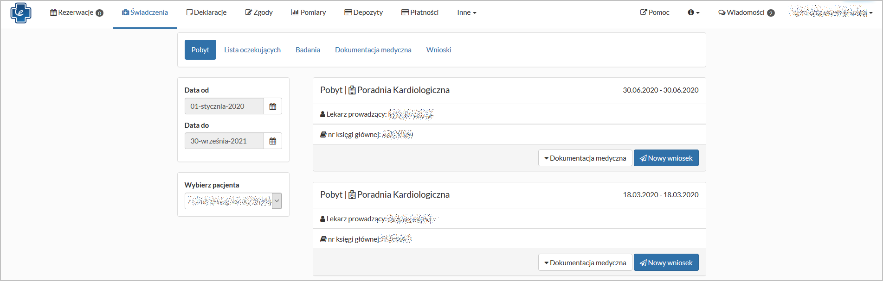The height and width of the screenshot is (281, 883).
Task: Expand Dokumentacja medyczna for 18.03.2020 visit
Action: click(585, 263)
